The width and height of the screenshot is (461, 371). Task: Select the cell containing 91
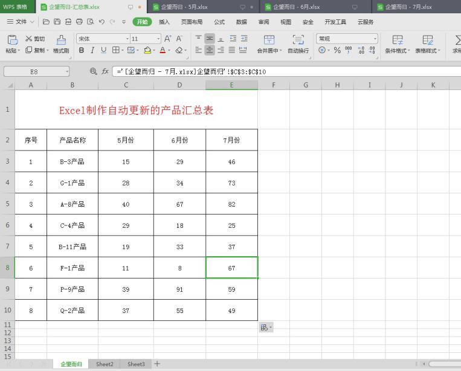179,289
